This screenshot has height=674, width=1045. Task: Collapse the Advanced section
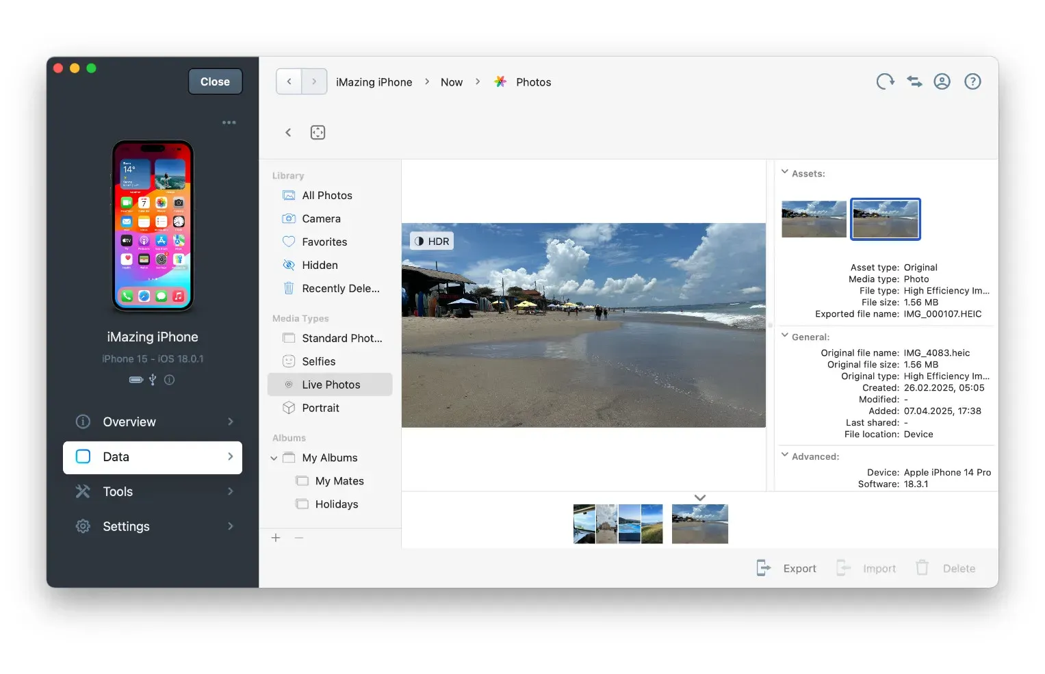click(785, 455)
